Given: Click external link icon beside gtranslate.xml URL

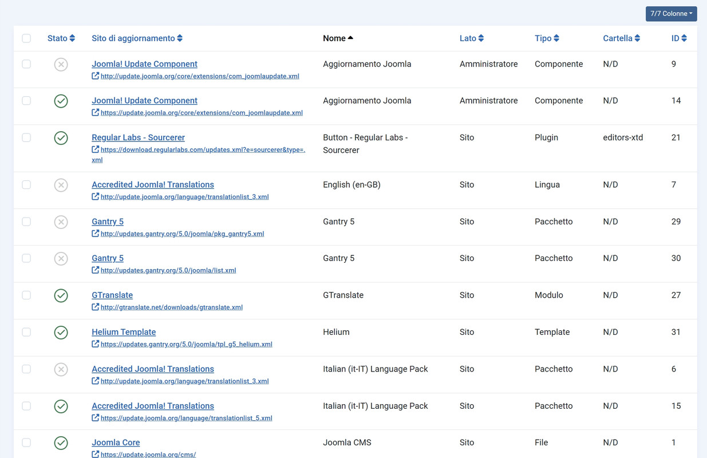Looking at the screenshot, I should point(96,307).
